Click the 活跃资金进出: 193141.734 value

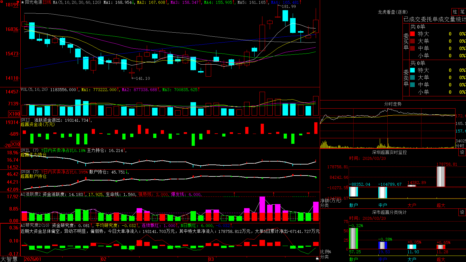(61, 120)
